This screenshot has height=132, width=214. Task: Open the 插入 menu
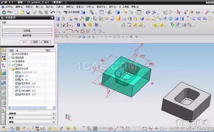click(39, 7)
